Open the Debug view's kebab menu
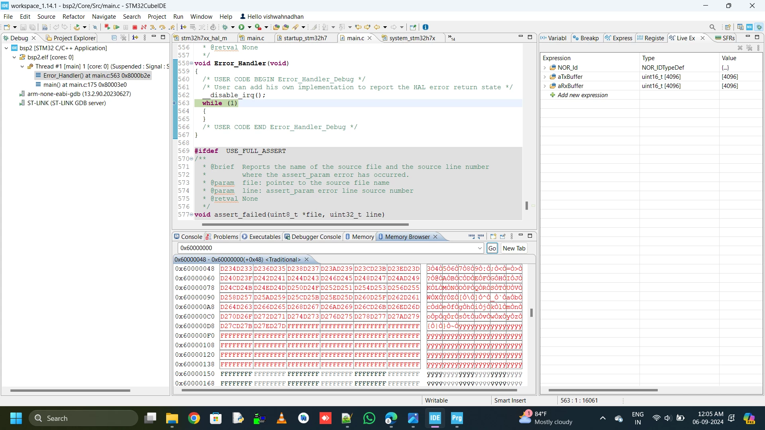Screen dimensions: 765x430 click(145, 37)
